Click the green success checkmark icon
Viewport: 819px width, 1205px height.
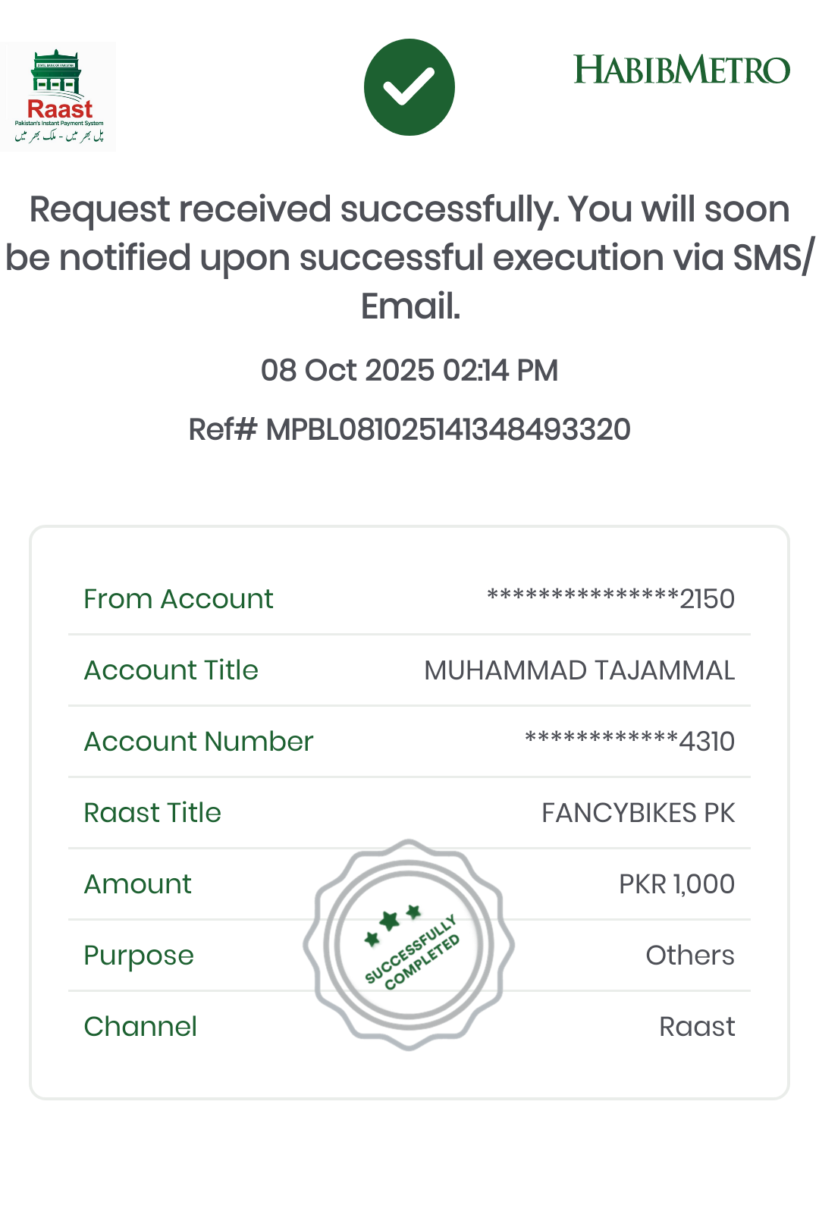[409, 87]
